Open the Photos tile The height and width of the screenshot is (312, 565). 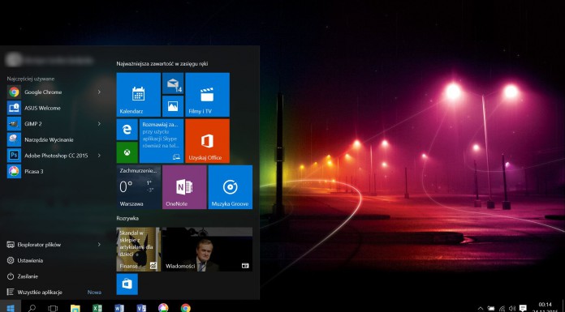pyautogui.click(x=173, y=106)
